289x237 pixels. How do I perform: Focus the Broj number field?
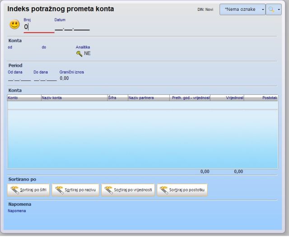coord(38,27)
